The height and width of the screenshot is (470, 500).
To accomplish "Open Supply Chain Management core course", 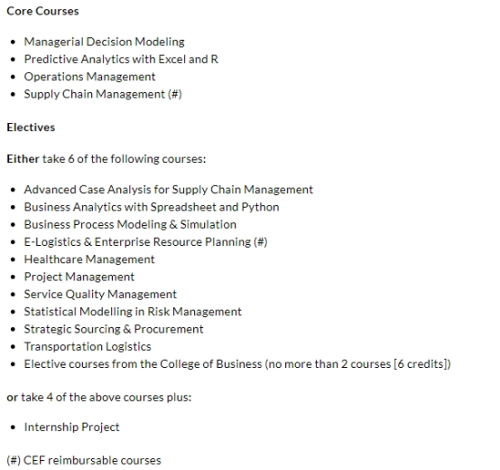I will click(x=103, y=94).
